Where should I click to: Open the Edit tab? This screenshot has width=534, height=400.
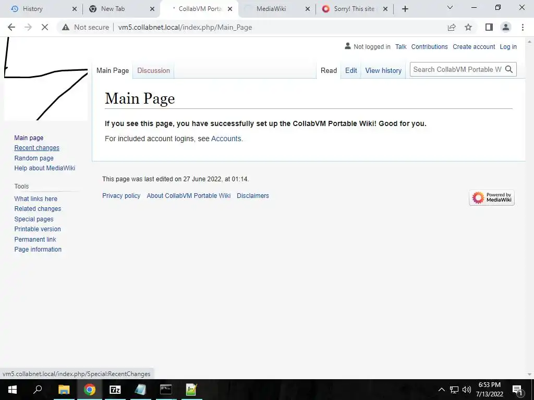tap(351, 70)
